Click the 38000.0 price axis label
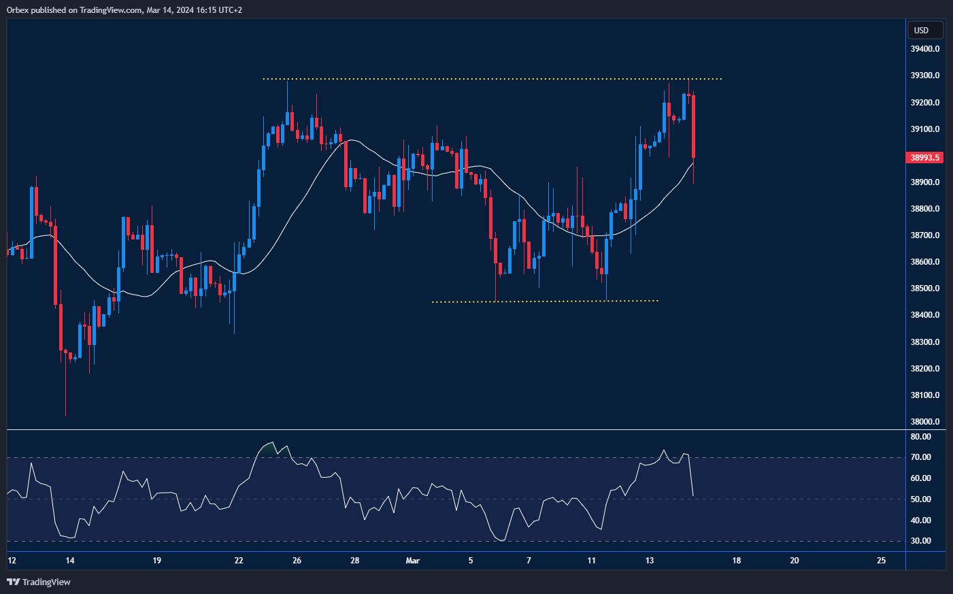This screenshot has height=594, width=953. pos(925,422)
